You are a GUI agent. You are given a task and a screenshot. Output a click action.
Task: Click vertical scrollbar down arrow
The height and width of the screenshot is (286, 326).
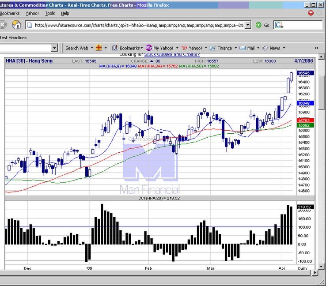(x=321, y=266)
